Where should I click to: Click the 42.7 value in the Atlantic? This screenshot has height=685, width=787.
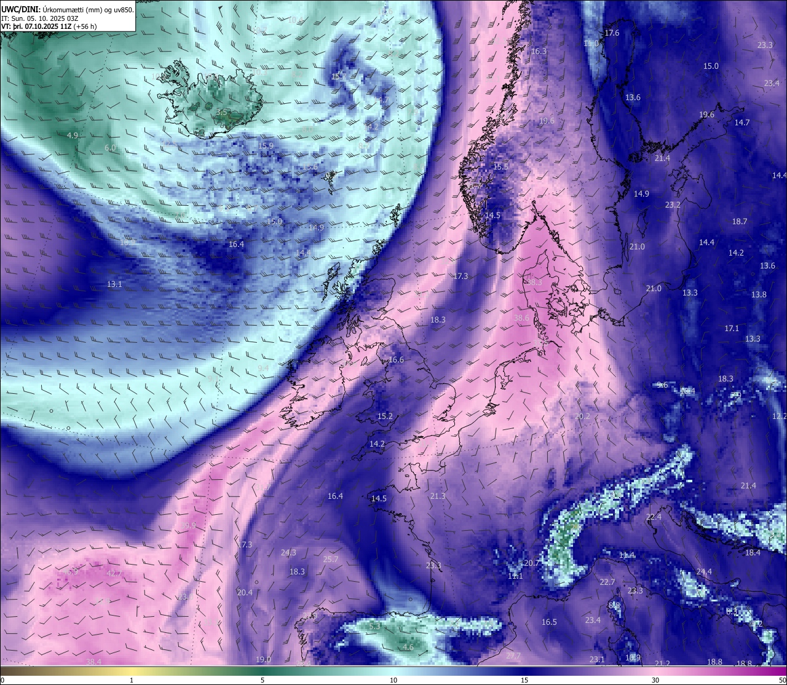pos(115,574)
